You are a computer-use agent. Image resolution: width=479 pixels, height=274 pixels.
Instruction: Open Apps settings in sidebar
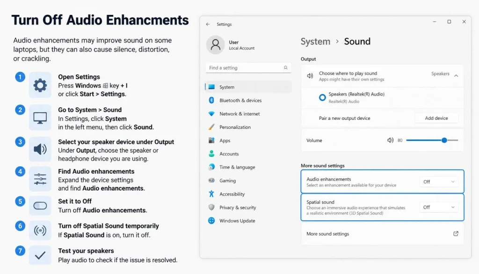click(x=248, y=141)
